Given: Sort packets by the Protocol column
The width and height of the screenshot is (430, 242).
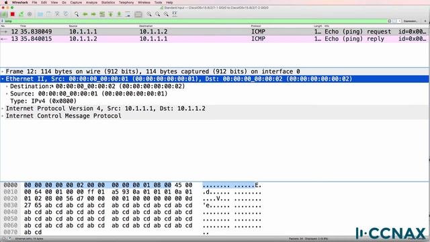Looking at the screenshot, I should tap(255, 26).
